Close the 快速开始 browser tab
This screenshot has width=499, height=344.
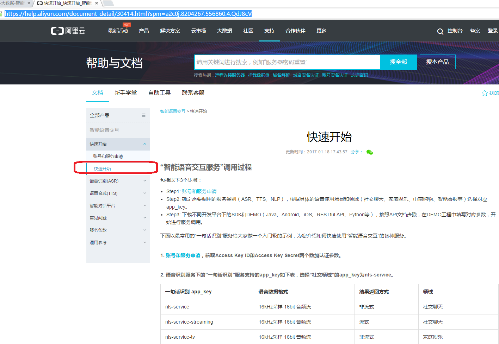coord(97,3)
